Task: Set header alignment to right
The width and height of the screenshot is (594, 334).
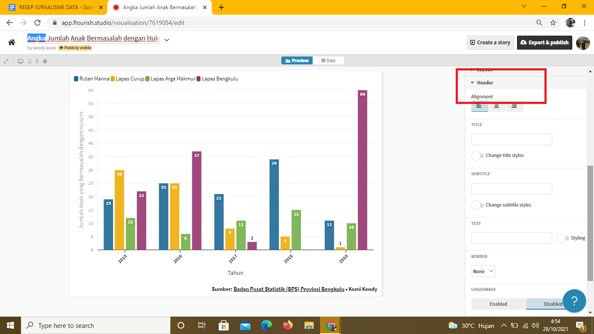Action: point(514,106)
